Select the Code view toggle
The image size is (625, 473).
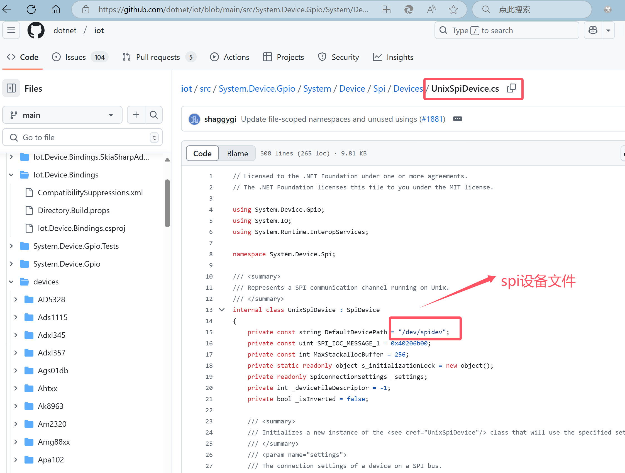coord(202,153)
